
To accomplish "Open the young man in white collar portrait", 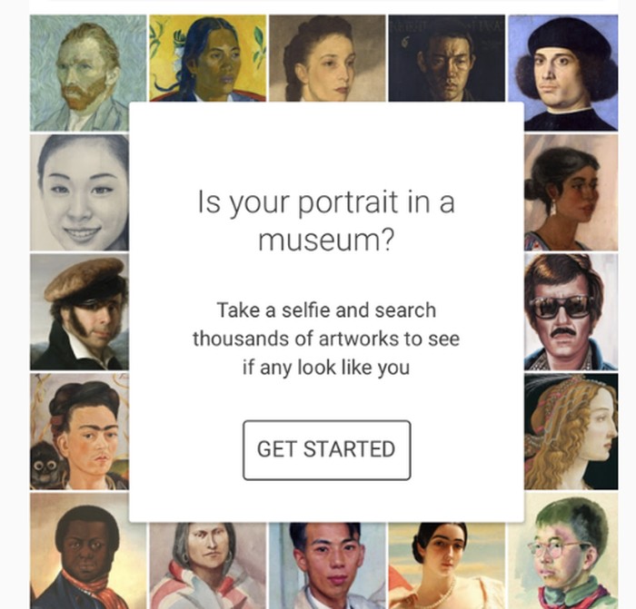I will (x=327, y=566).
